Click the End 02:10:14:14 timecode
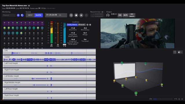Screen dimensions: 185x104 (x=24, y=8)
